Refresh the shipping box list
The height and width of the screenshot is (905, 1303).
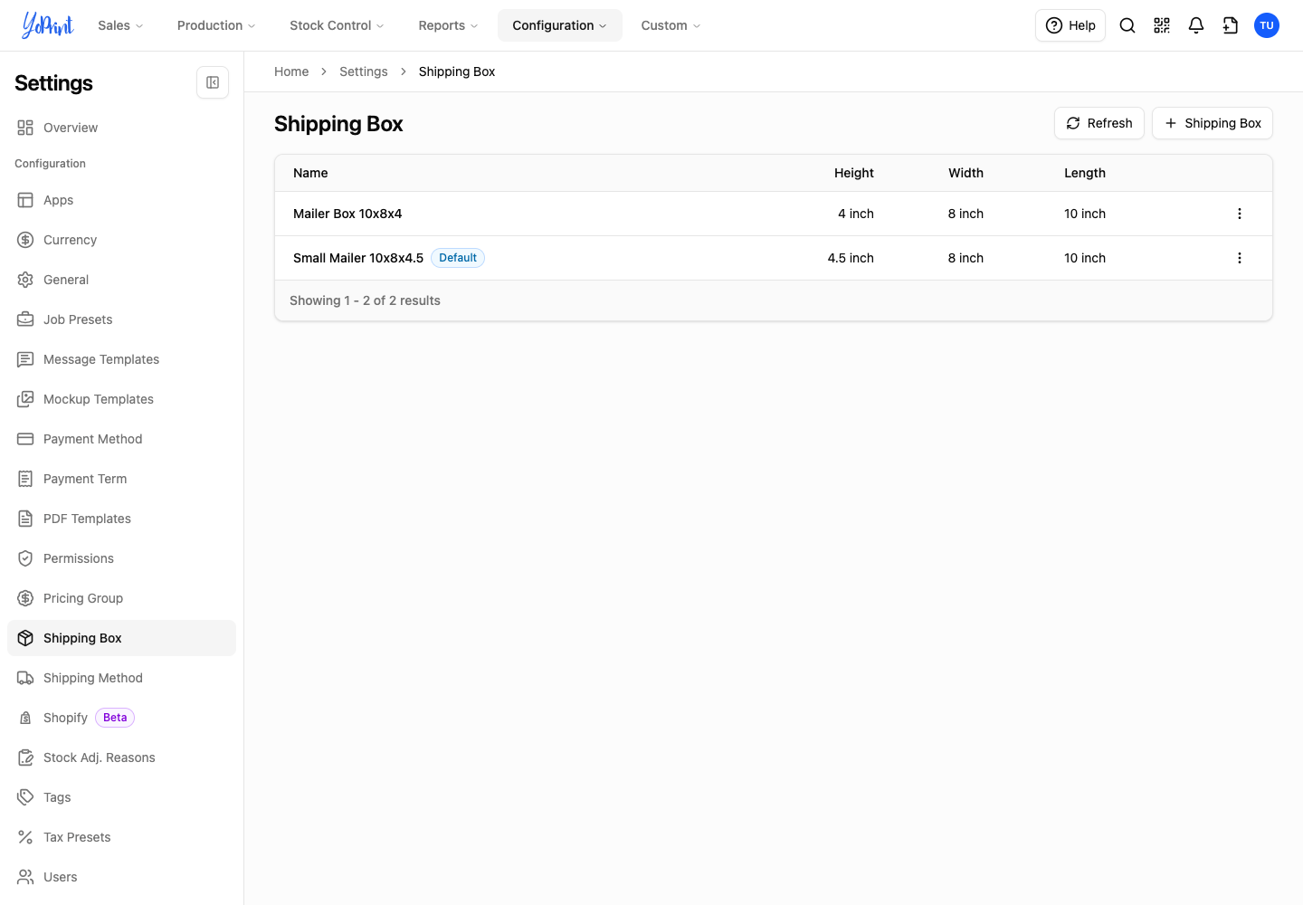click(1099, 123)
